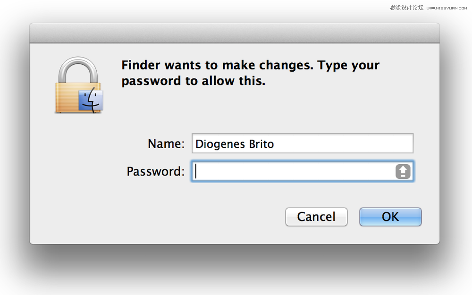Click the padlock's silver shackle
The height and width of the screenshot is (295, 472).
(x=78, y=70)
